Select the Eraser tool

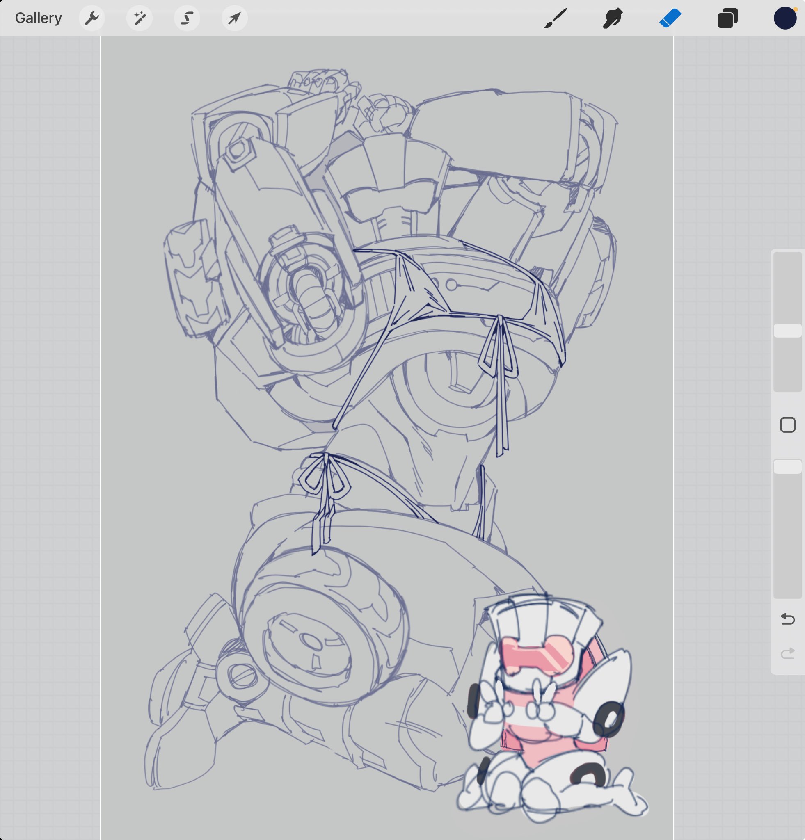(x=670, y=18)
